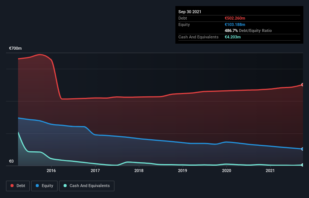Click the Debt label in tooltip

[x=183, y=18]
